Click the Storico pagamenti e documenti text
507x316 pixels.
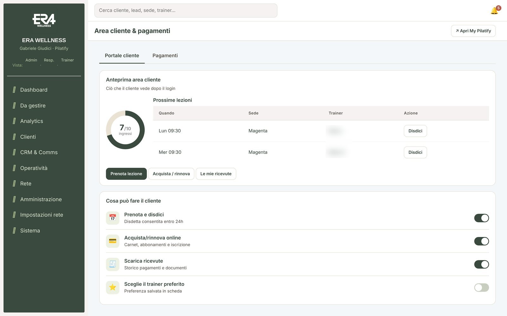coord(155,268)
